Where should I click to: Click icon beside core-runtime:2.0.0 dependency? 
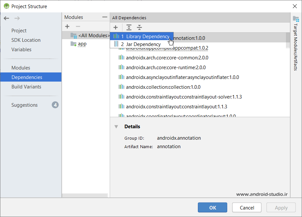[121, 67]
